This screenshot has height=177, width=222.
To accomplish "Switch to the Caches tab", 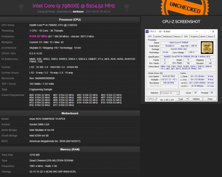I will (x=158, y=37).
